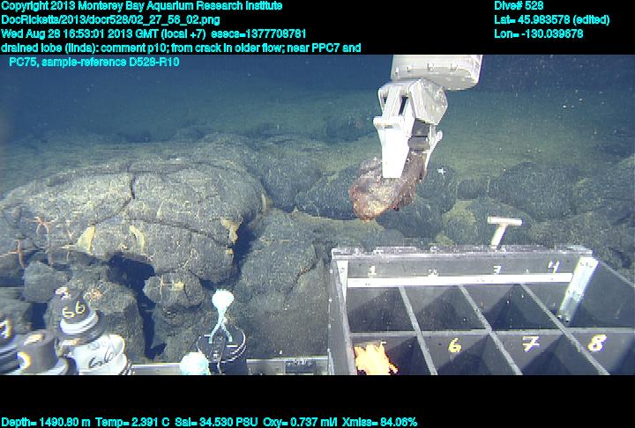The width and height of the screenshot is (635, 428).
Task: Click the yellow number 7 in sample box
Action: pyautogui.click(x=530, y=343)
